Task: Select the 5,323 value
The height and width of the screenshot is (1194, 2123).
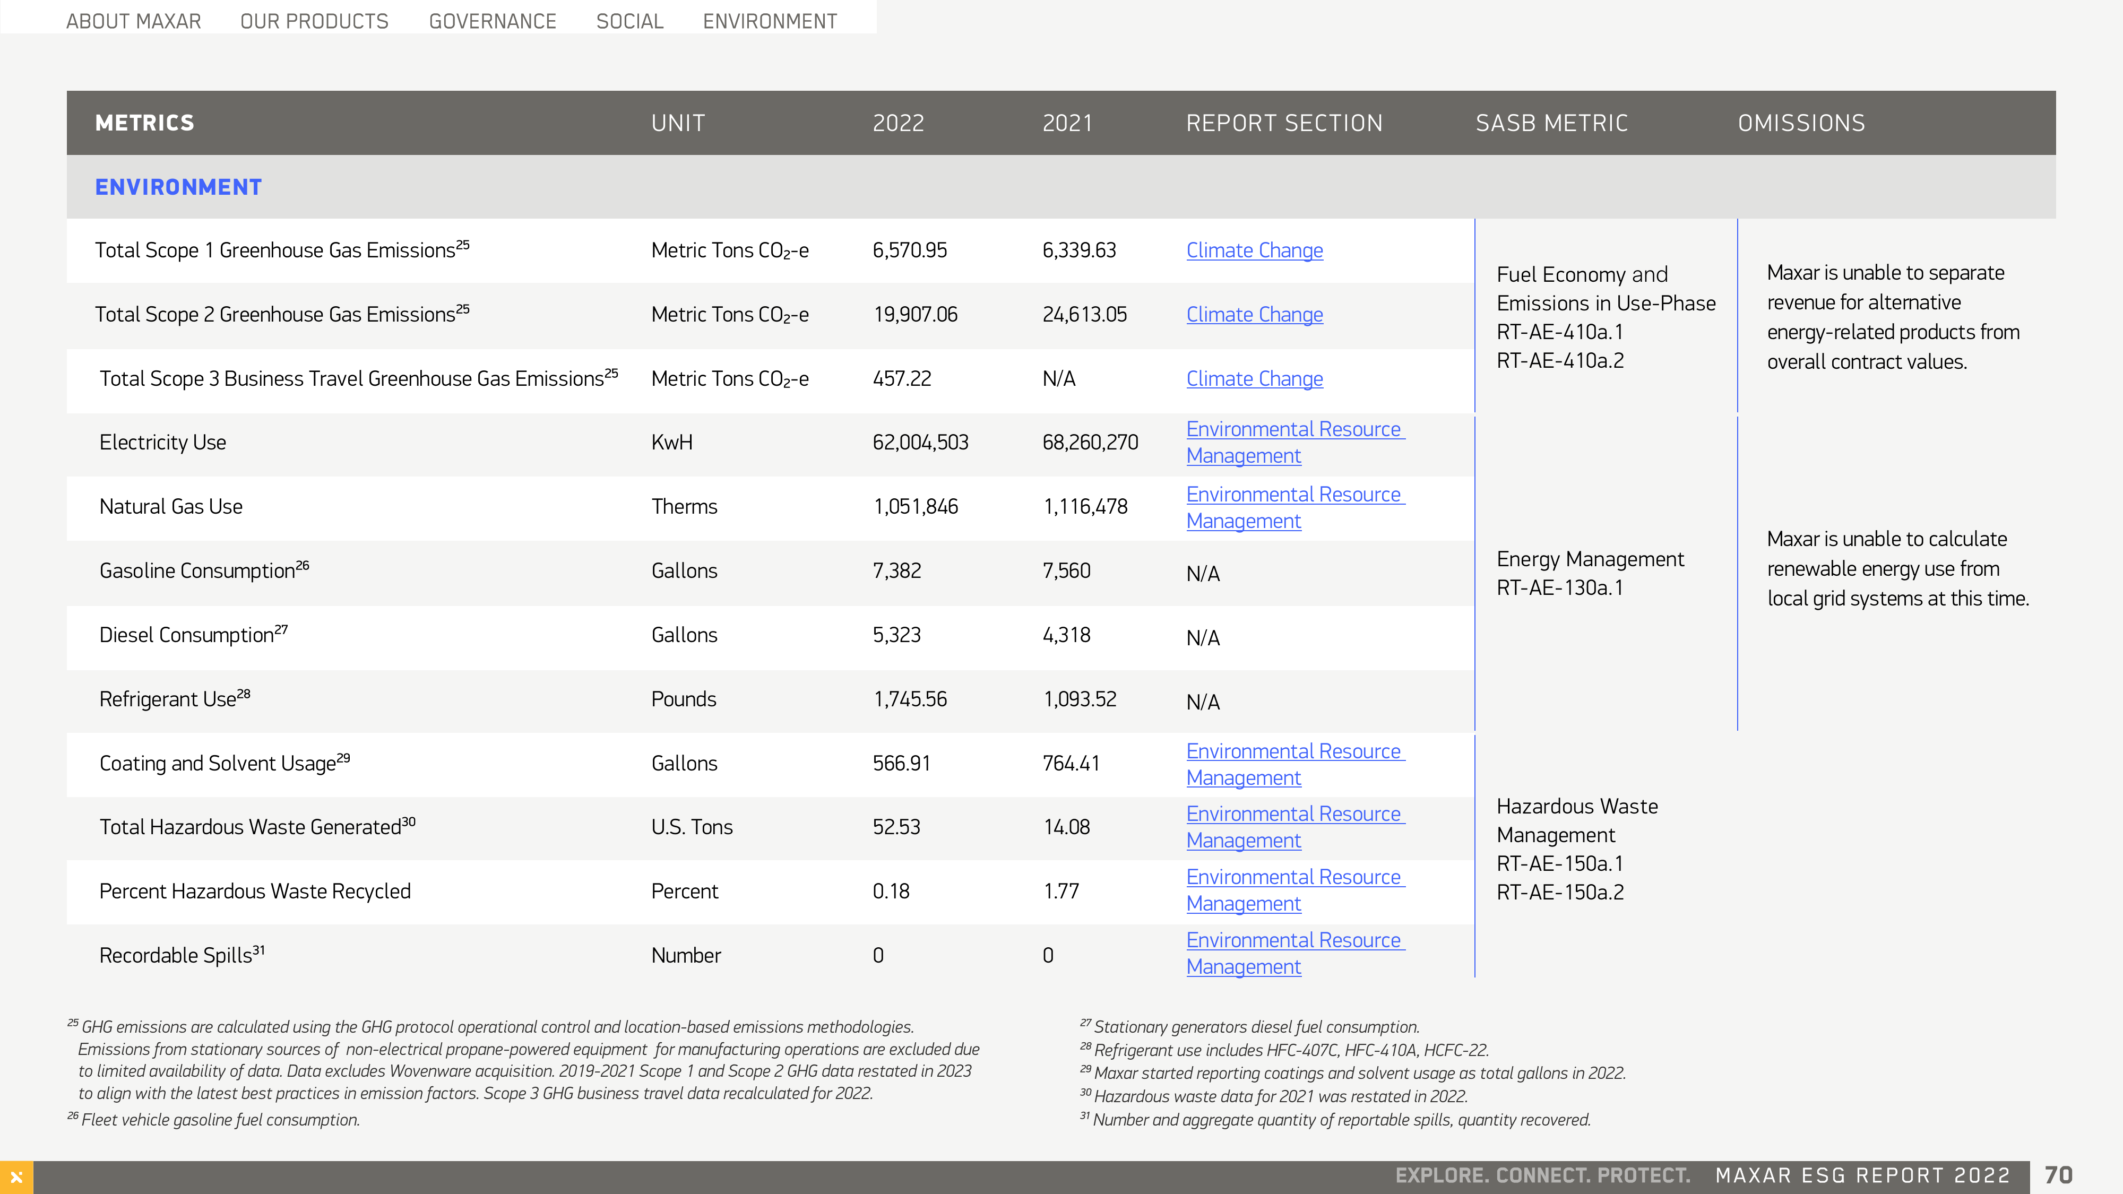Action: pyautogui.click(x=896, y=635)
